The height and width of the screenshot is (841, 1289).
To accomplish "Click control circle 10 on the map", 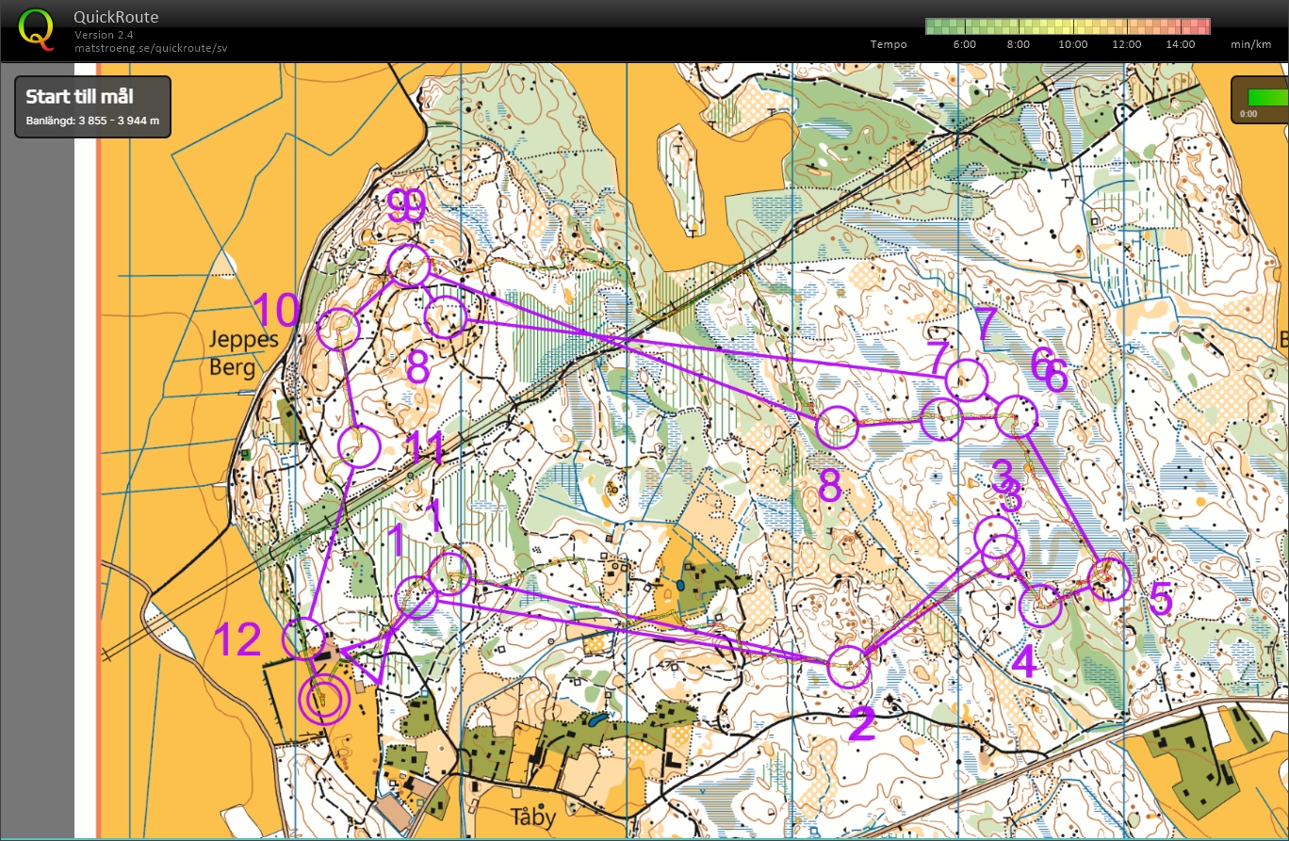I will coord(339,330).
